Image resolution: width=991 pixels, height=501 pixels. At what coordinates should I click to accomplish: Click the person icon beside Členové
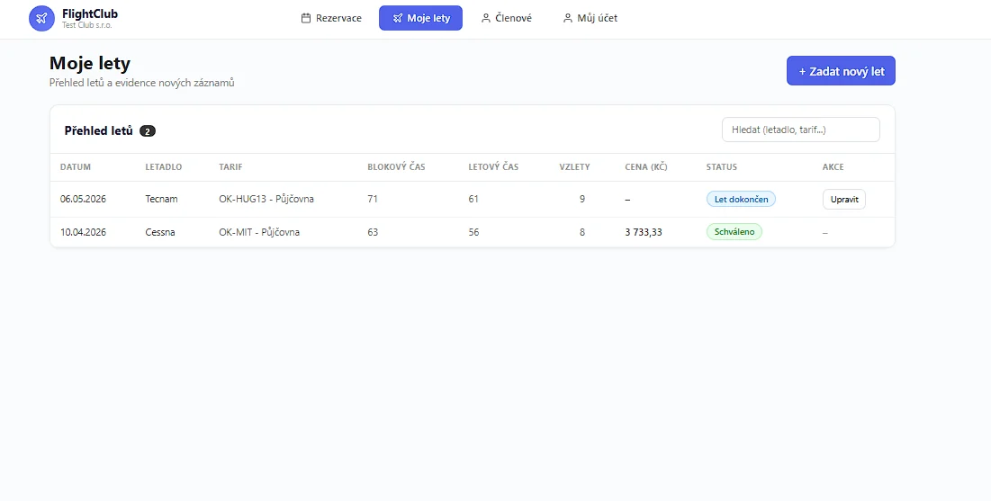(486, 18)
